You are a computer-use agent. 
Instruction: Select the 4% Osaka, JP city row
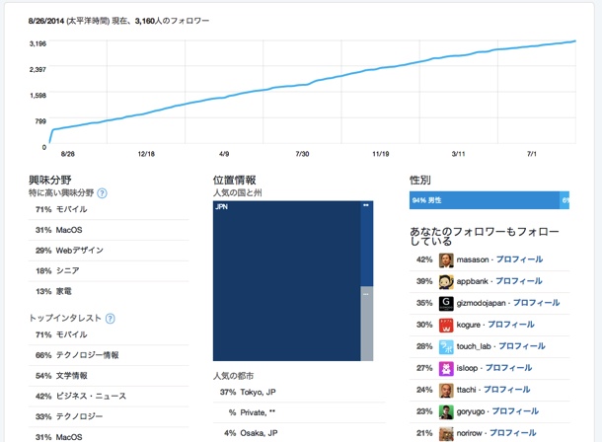tap(299, 433)
